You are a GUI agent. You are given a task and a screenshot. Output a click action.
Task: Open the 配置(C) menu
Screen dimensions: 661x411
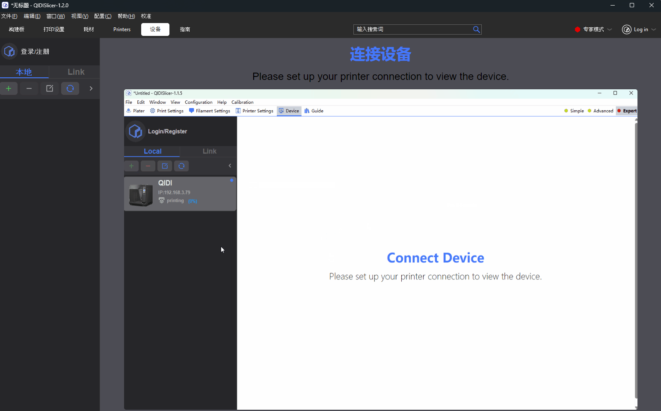pos(103,16)
